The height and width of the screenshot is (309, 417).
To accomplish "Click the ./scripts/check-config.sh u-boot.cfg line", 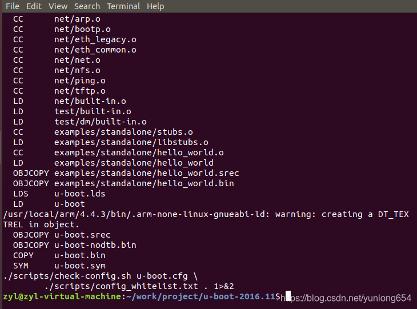I will [x=101, y=276].
